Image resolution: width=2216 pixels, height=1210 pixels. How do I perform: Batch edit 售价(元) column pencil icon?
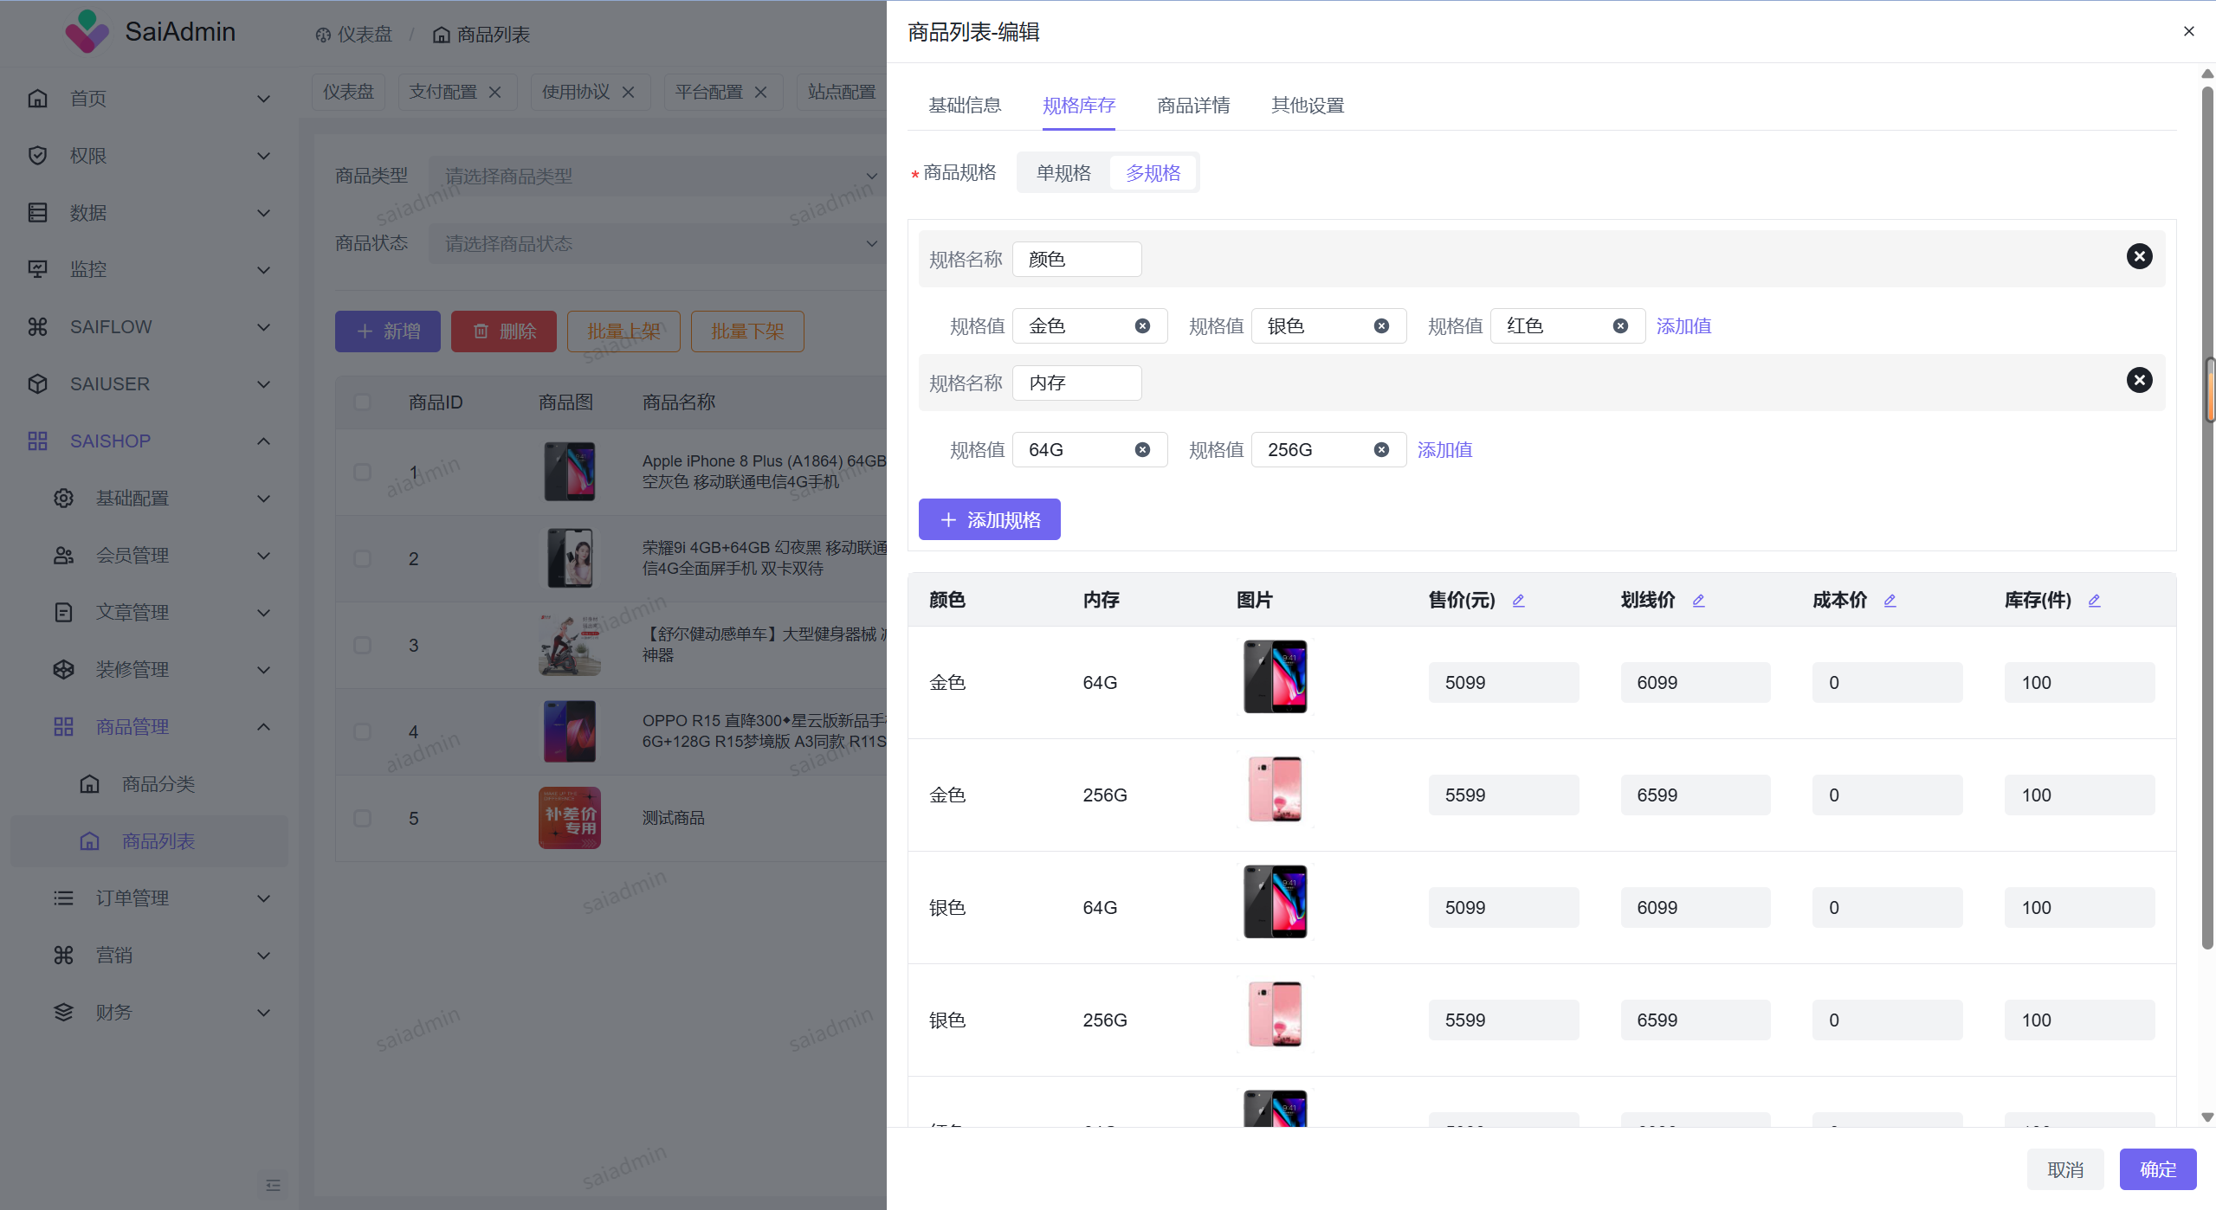[1518, 601]
